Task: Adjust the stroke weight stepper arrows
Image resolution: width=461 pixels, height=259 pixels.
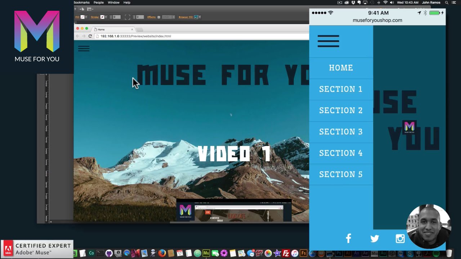Action: [x=111, y=17]
